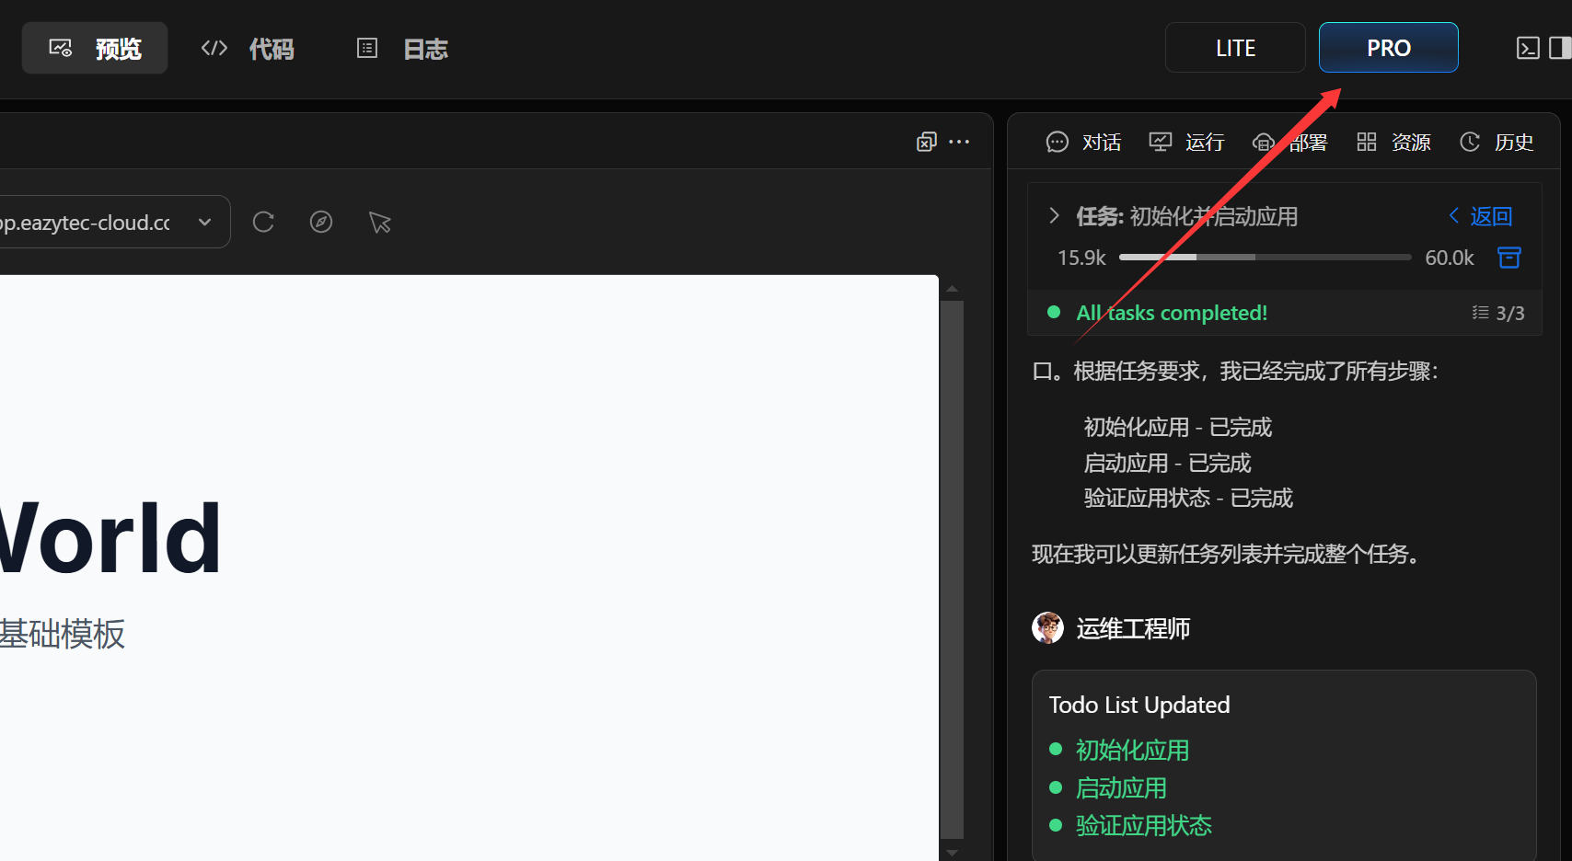The image size is (1572, 861).
Task: Click the 返回 back link
Action: 1481,216
